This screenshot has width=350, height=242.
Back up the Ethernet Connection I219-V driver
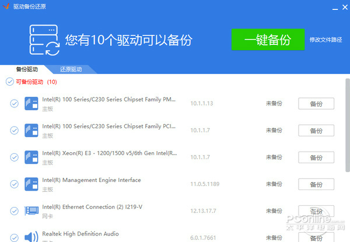(316, 211)
